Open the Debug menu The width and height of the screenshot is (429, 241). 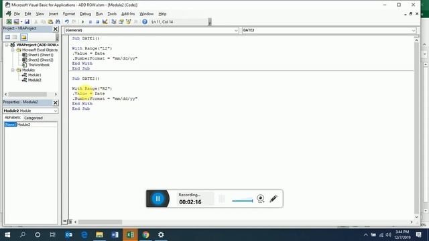[x=85, y=13]
